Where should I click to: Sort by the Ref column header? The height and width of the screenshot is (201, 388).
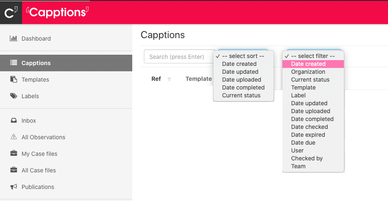(x=156, y=79)
